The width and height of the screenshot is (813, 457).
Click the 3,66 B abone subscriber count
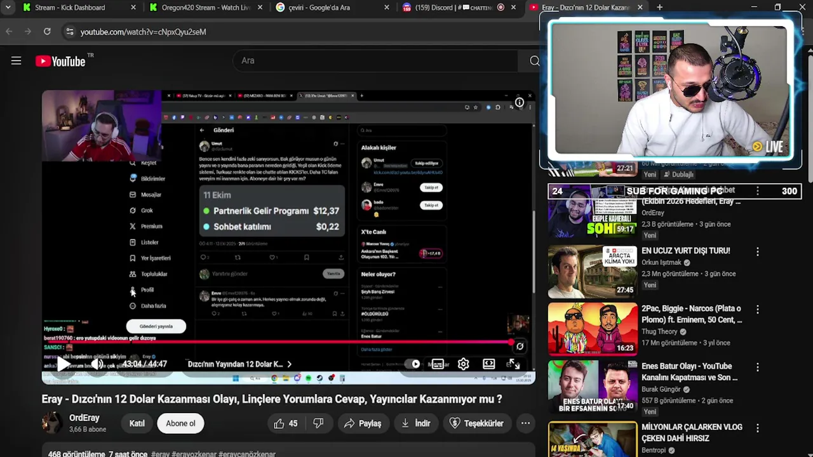[88, 430]
